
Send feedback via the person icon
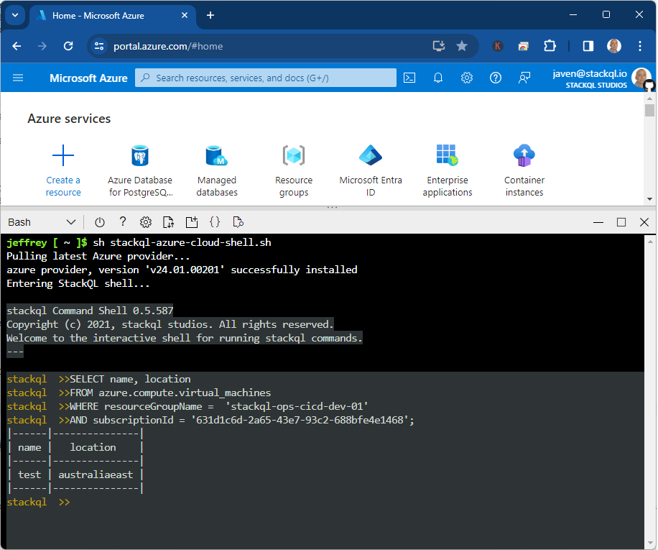tap(524, 78)
